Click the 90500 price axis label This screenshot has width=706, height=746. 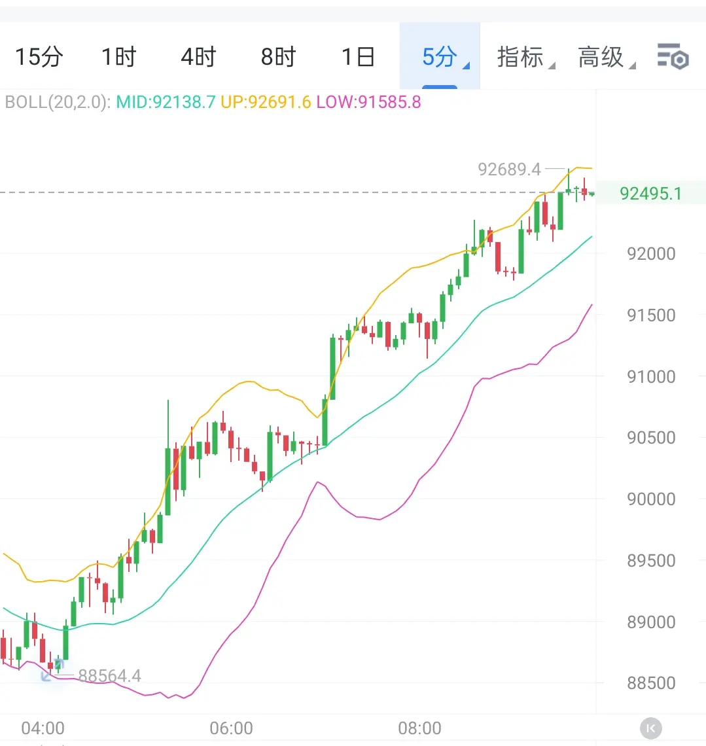click(651, 437)
